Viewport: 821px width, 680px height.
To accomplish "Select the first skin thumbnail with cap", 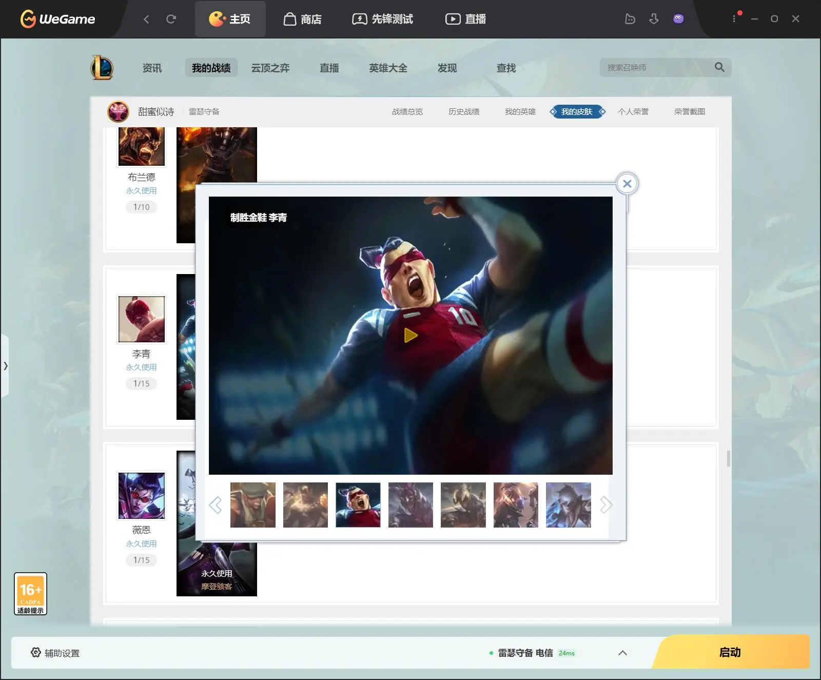I will [253, 505].
